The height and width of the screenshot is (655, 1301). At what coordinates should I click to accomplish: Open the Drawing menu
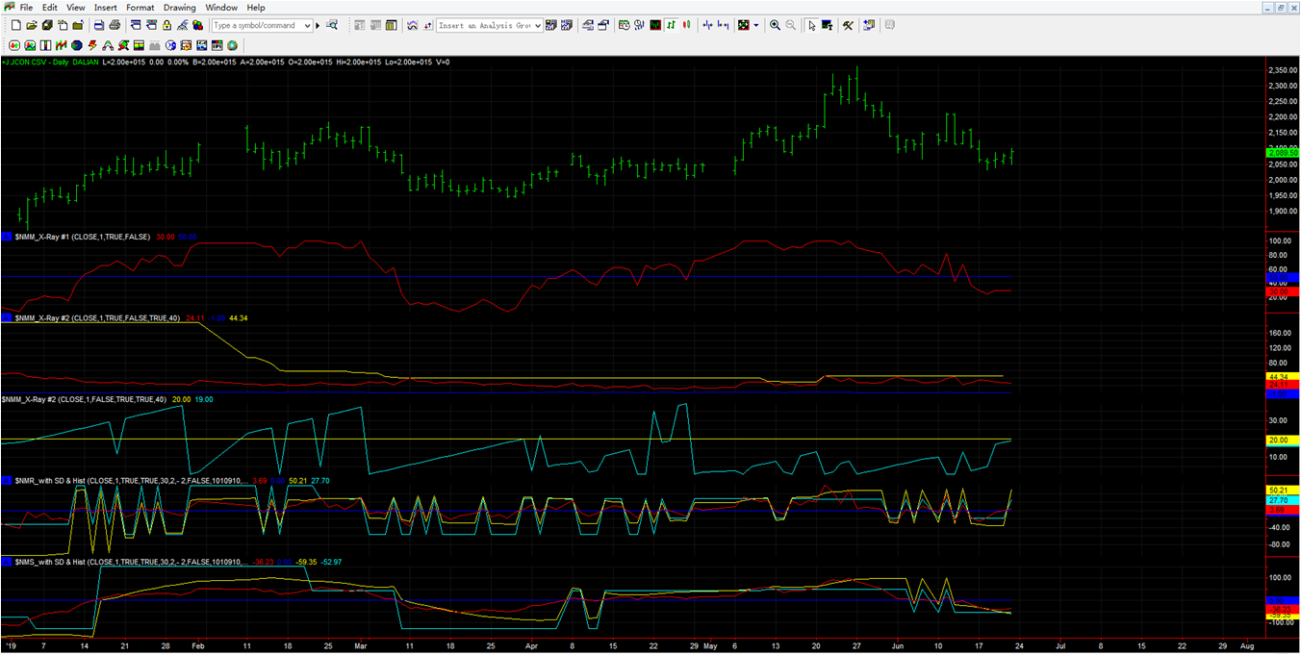(180, 8)
